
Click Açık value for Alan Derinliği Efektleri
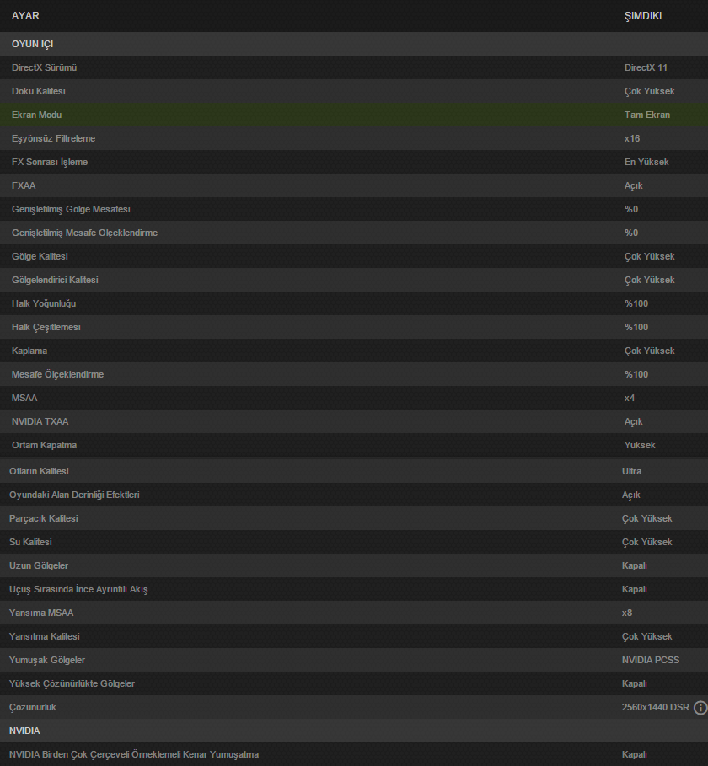630,495
